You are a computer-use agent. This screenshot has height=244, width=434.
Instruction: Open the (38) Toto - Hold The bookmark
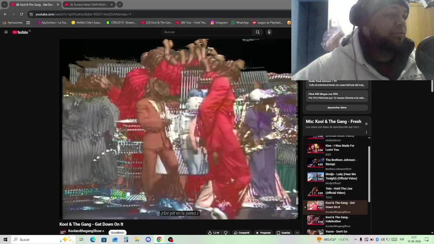(x=191, y=23)
